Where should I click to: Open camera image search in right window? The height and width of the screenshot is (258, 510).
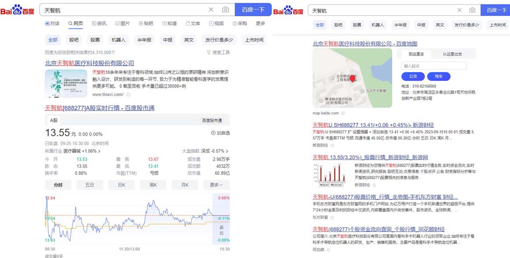[472, 10]
